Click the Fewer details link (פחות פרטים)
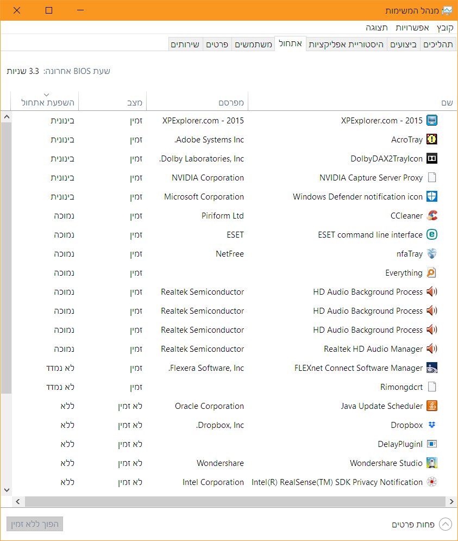458x541 pixels. click(413, 525)
